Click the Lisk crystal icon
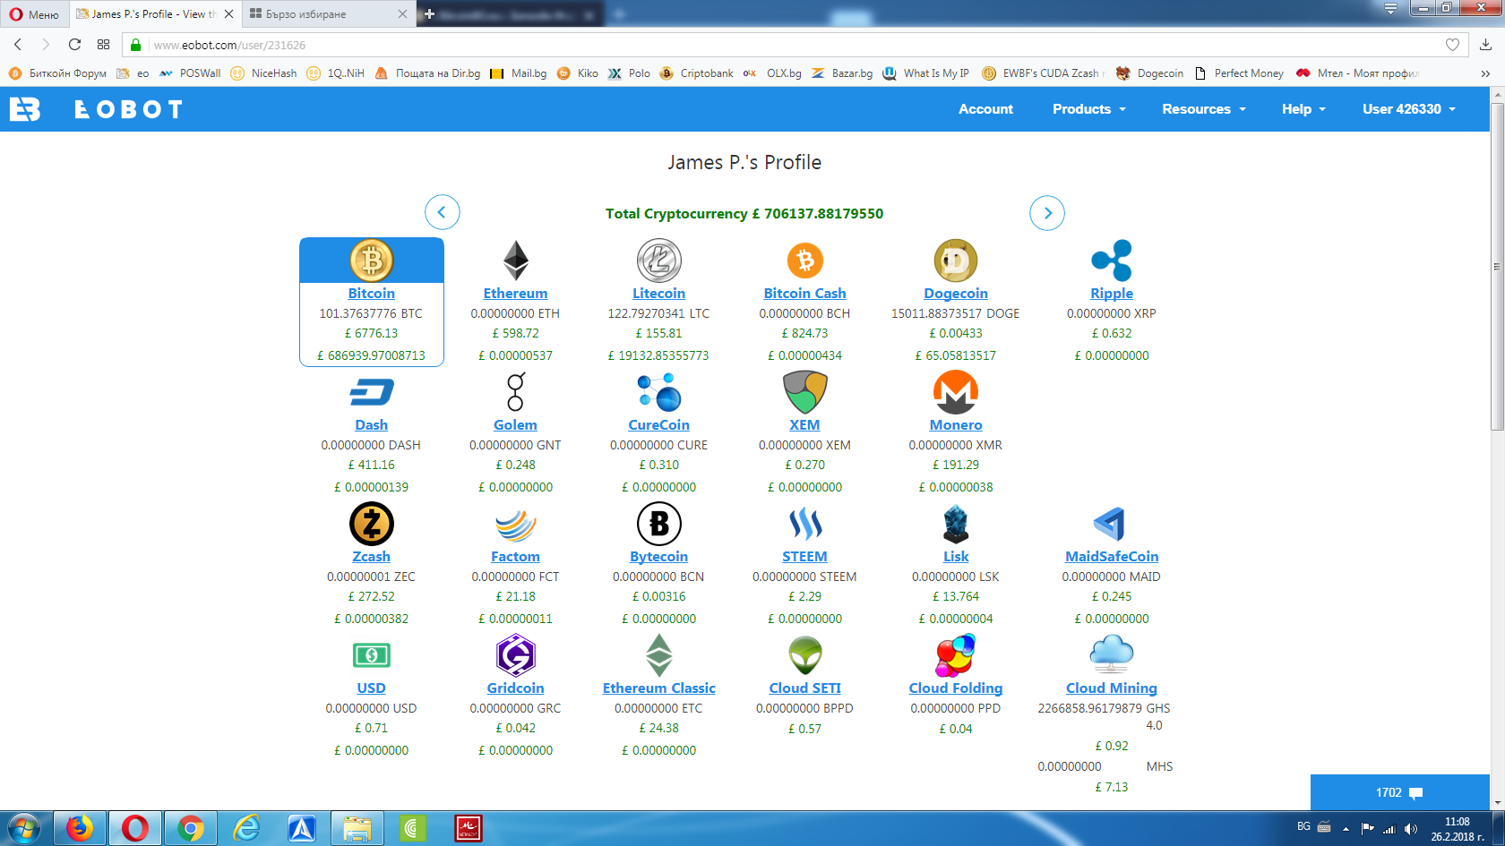Image resolution: width=1505 pixels, height=846 pixels. click(x=955, y=524)
